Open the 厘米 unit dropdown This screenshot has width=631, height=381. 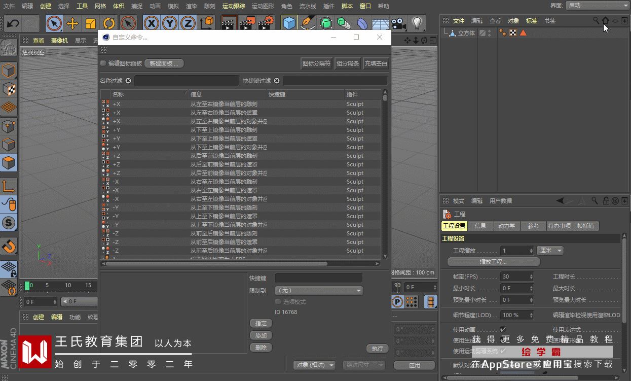[x=550, y=251]
